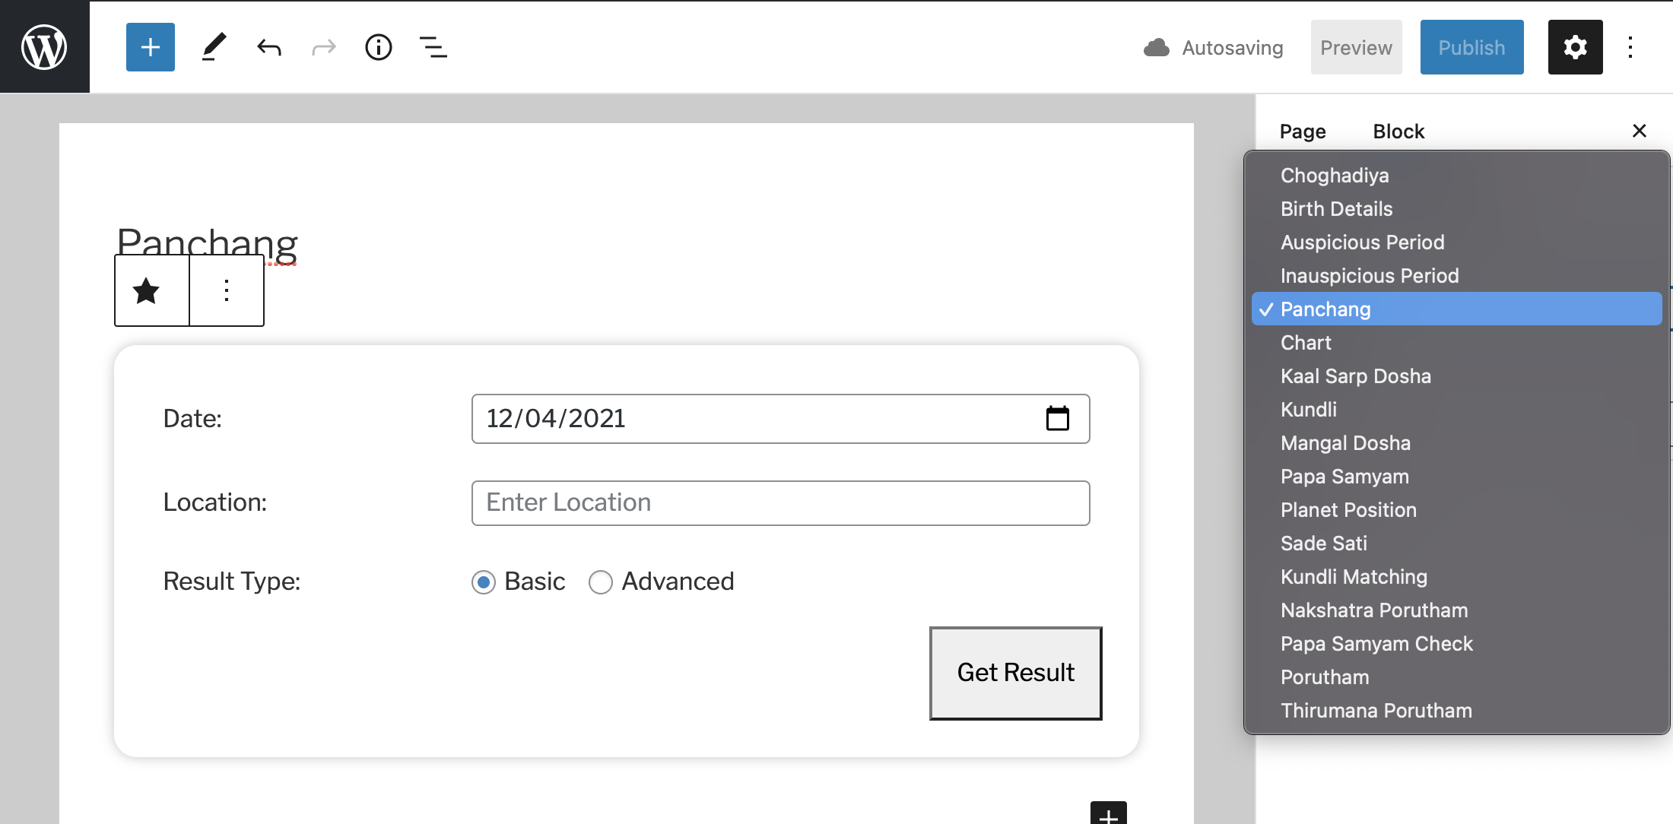Select the pencil Tools icon
This screenshot has width=1673, height=824.
214,47
